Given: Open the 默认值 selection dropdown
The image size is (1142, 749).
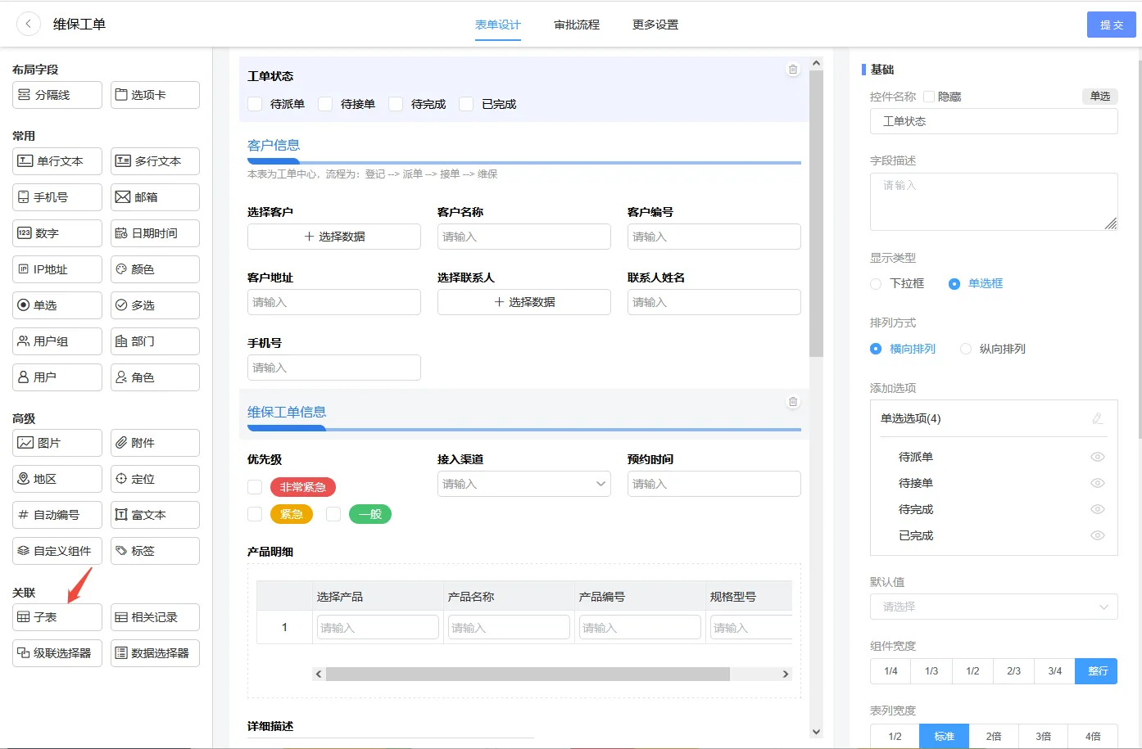Looking at the screenshot, I should click(993, 607).
